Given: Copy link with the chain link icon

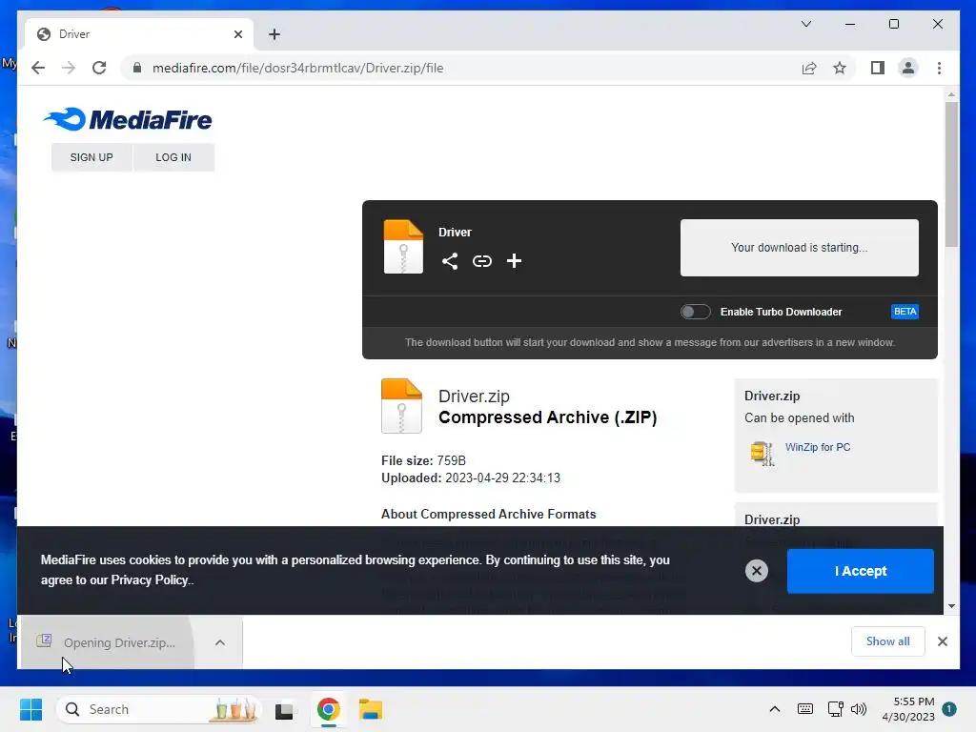Looking at the screenshot, I should coord(481,261).
